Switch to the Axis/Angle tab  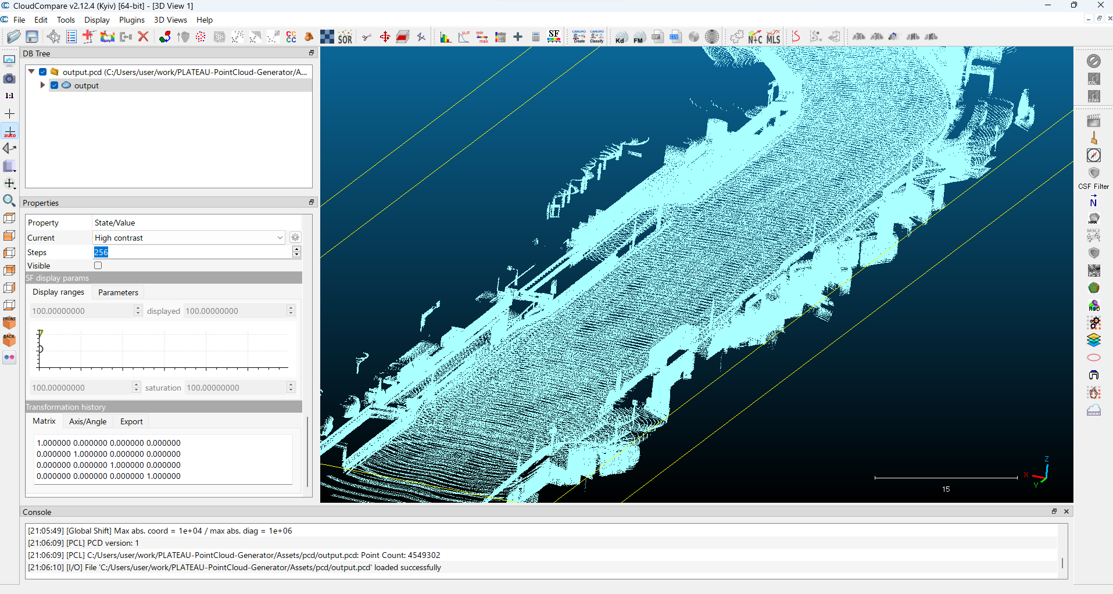[x=88, y=421]
